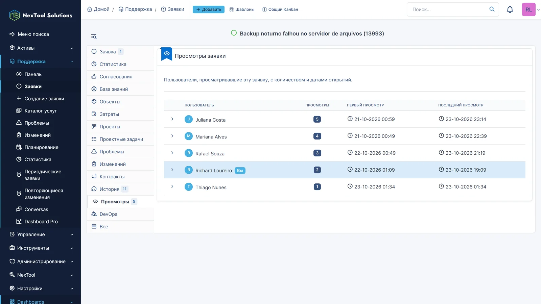Screen dimensions: 541x304
Task: Expand the Управление sidebar section
Action: (41, 234)
